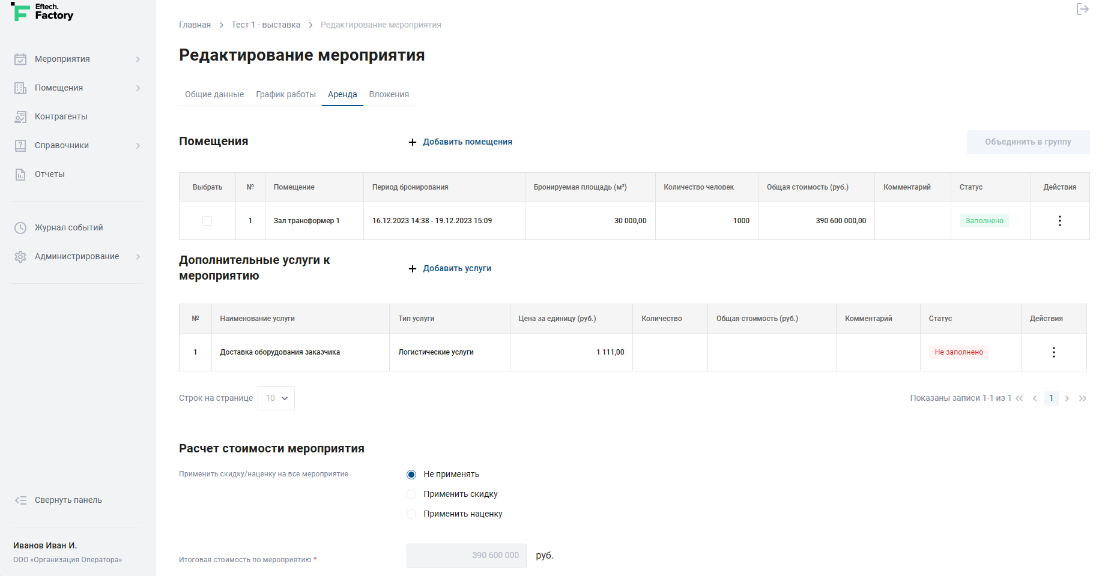Open Журнал событий from the sidebar
Image resolution: width=1111 pixels, height=576 pixels.
click(68, 227)
